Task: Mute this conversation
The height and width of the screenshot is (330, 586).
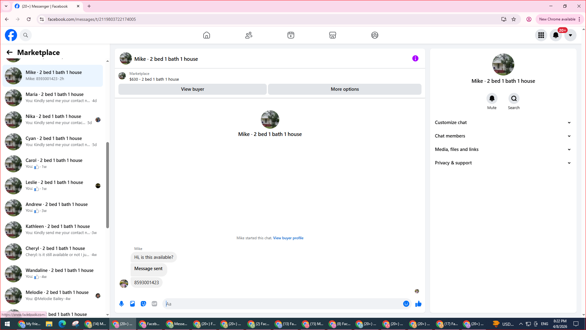Action: coord(492,98)
